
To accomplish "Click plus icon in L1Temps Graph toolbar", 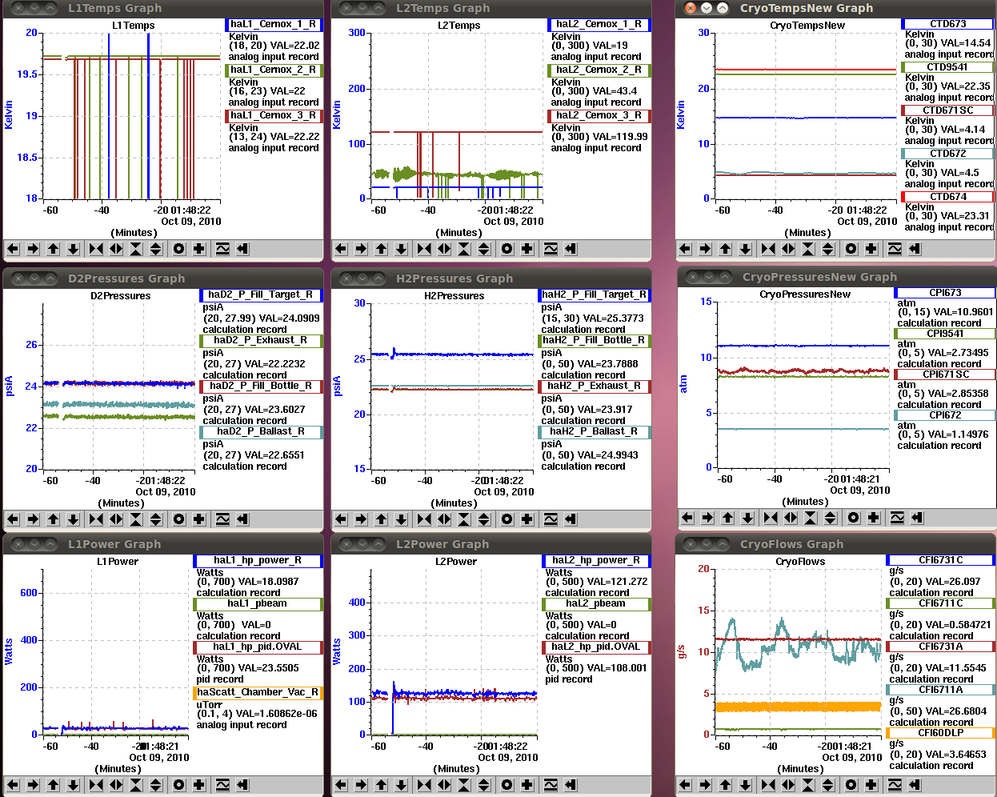I will (x=199, y=249).
